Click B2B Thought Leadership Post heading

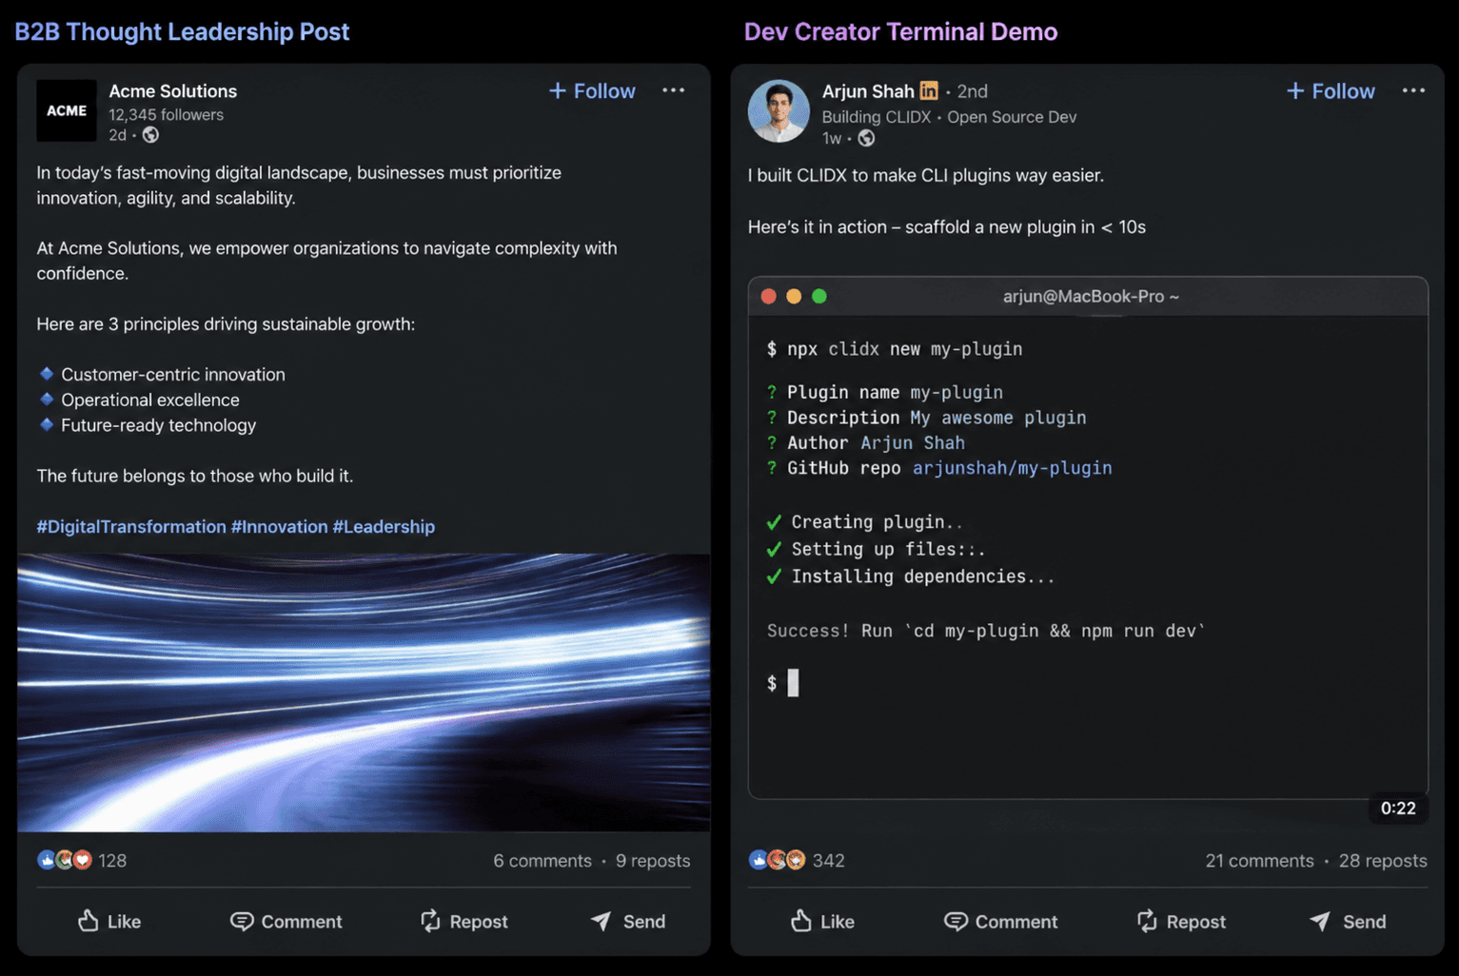pyautogui.click(x=182, y=31)
